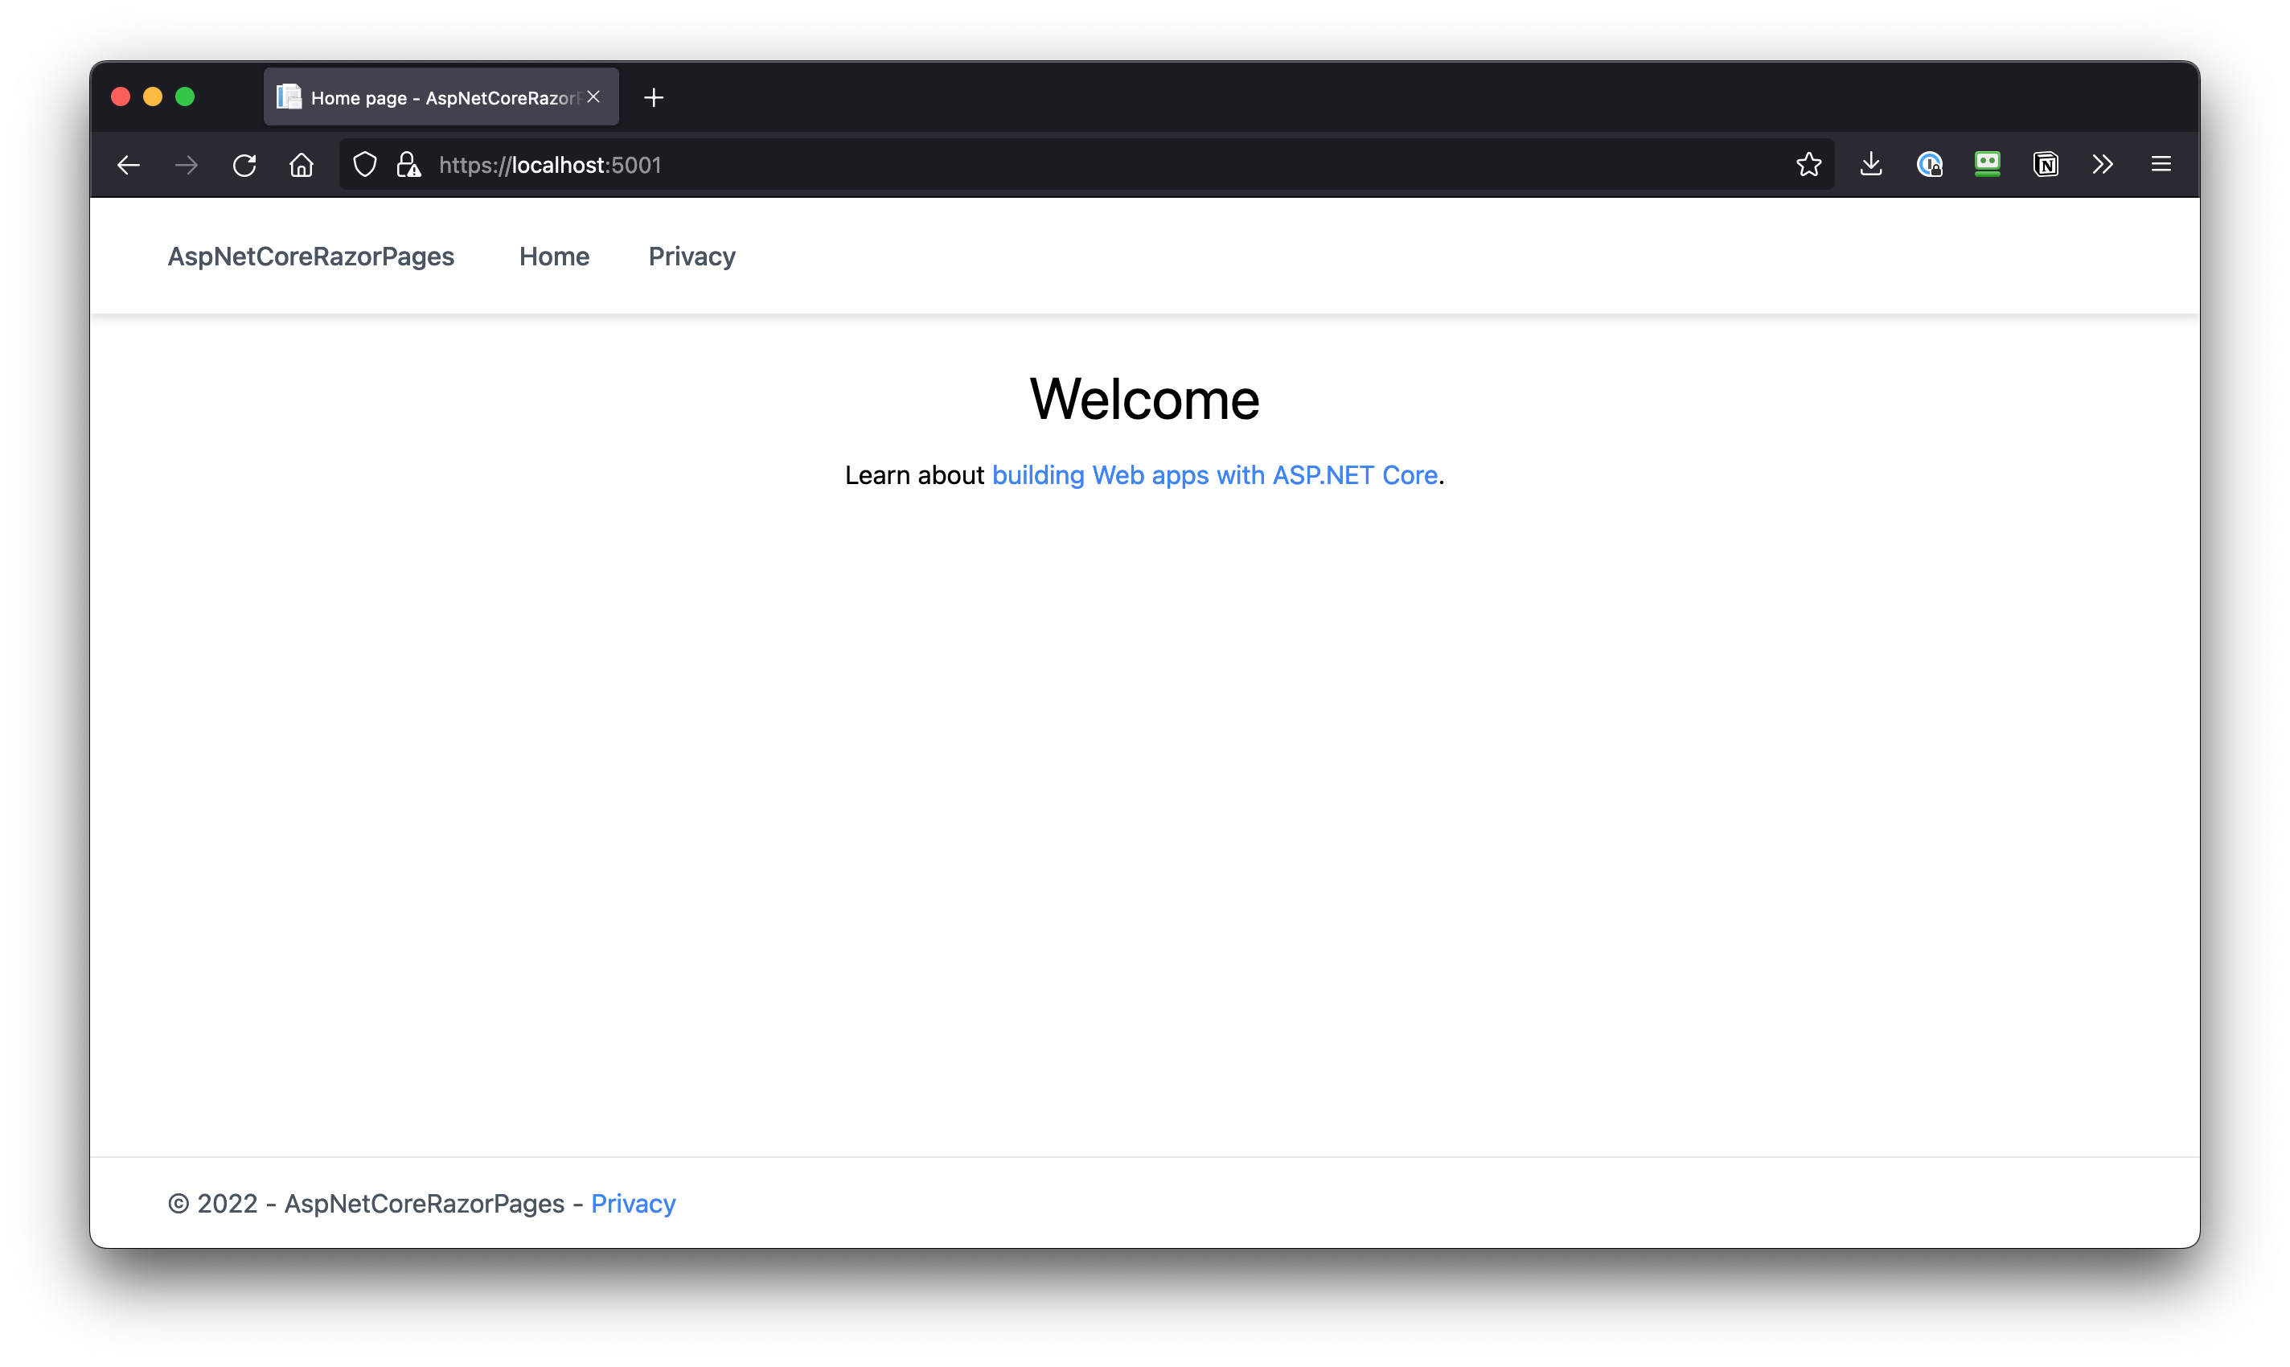This screenshot has height=1367, width=2290.
Task: Select the Home page browser tab
Action: 433,97
